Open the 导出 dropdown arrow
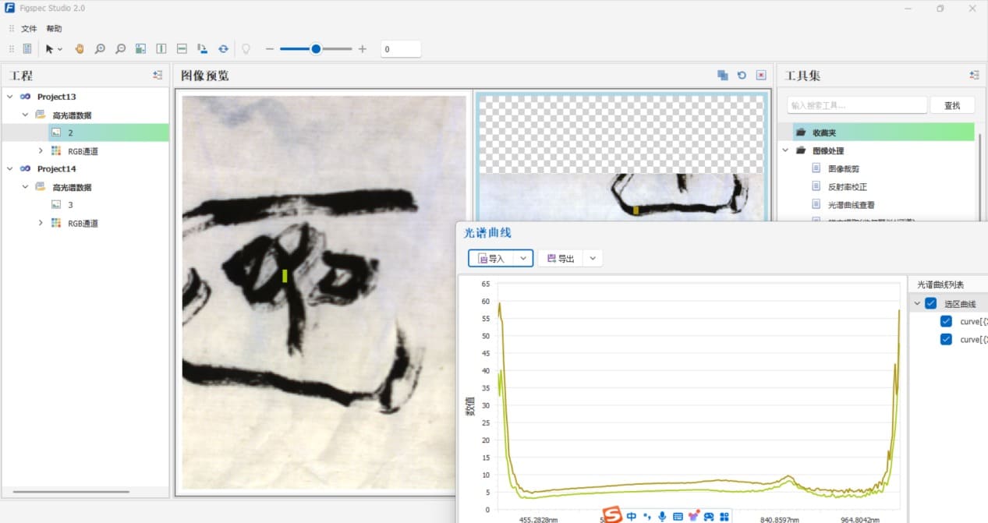Screen dimensions: 988x523 593,259
